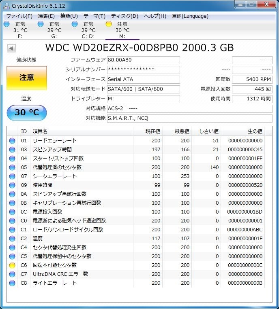Maximize the CrystalDiskInfo window
The width and height of the screenshot is (279, 309).
(251, 4)
